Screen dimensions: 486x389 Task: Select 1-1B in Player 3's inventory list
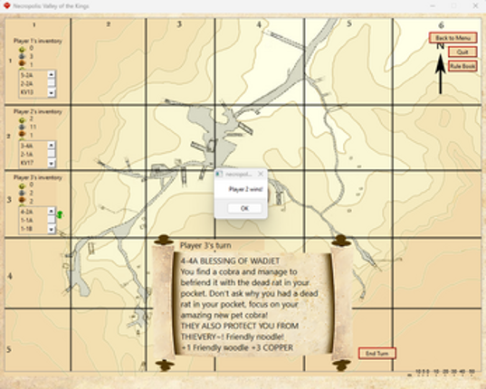pos(33,229)
